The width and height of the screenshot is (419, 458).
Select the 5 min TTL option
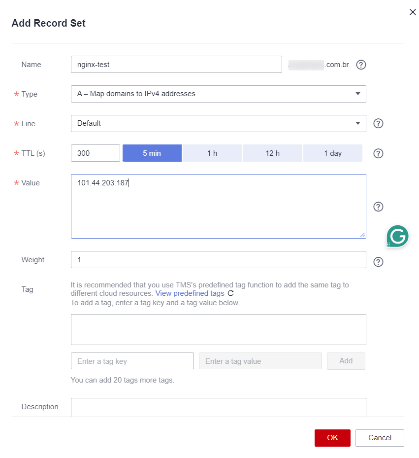(x=152, y=153)
